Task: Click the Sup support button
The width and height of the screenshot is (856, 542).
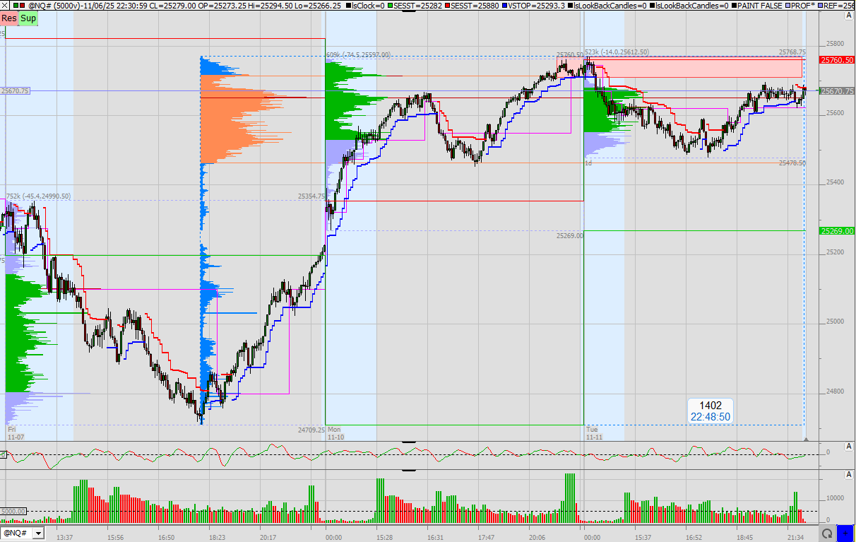Action: tap(28, 18)
